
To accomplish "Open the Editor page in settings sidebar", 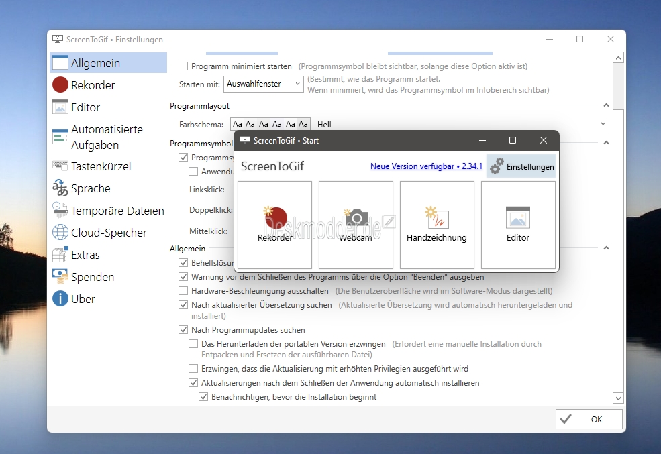I will coord(108,107).
